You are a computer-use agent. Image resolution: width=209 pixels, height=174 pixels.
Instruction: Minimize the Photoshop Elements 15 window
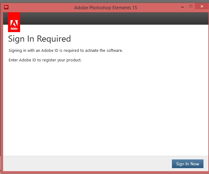pyautogui.click(x=182, y=7)
